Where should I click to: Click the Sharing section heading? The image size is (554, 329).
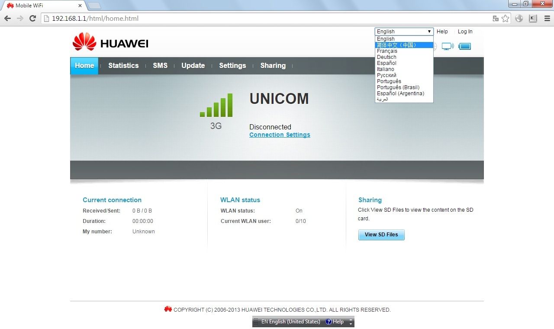pyautogui.click(x=370, y=200)
